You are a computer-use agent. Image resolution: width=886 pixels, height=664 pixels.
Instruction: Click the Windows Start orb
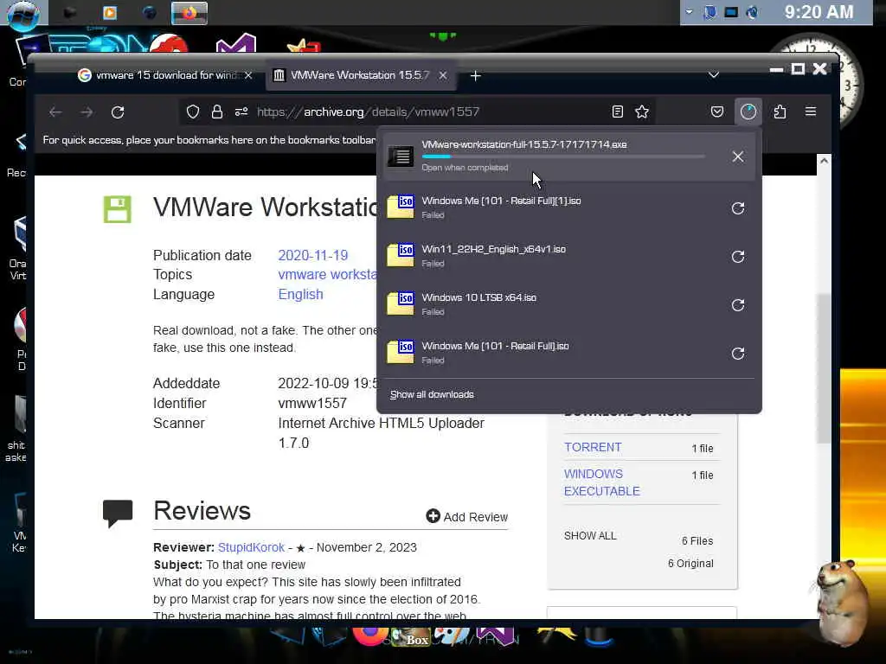pos(23,14)
